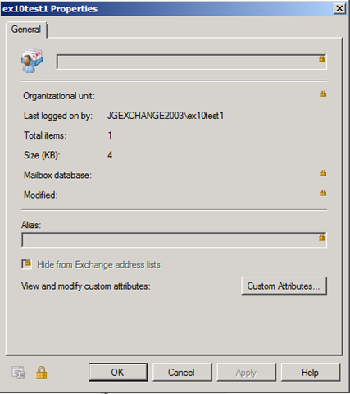
Task: Click the Cancel button
Action: click(x=182, y=372)
